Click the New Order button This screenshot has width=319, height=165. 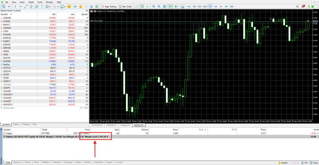(126, 7)
